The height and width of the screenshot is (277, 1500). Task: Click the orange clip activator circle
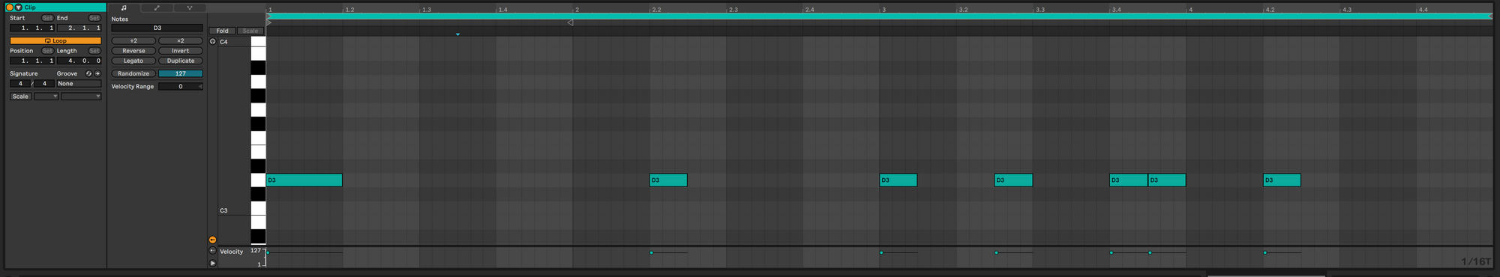tap(10, 7)
